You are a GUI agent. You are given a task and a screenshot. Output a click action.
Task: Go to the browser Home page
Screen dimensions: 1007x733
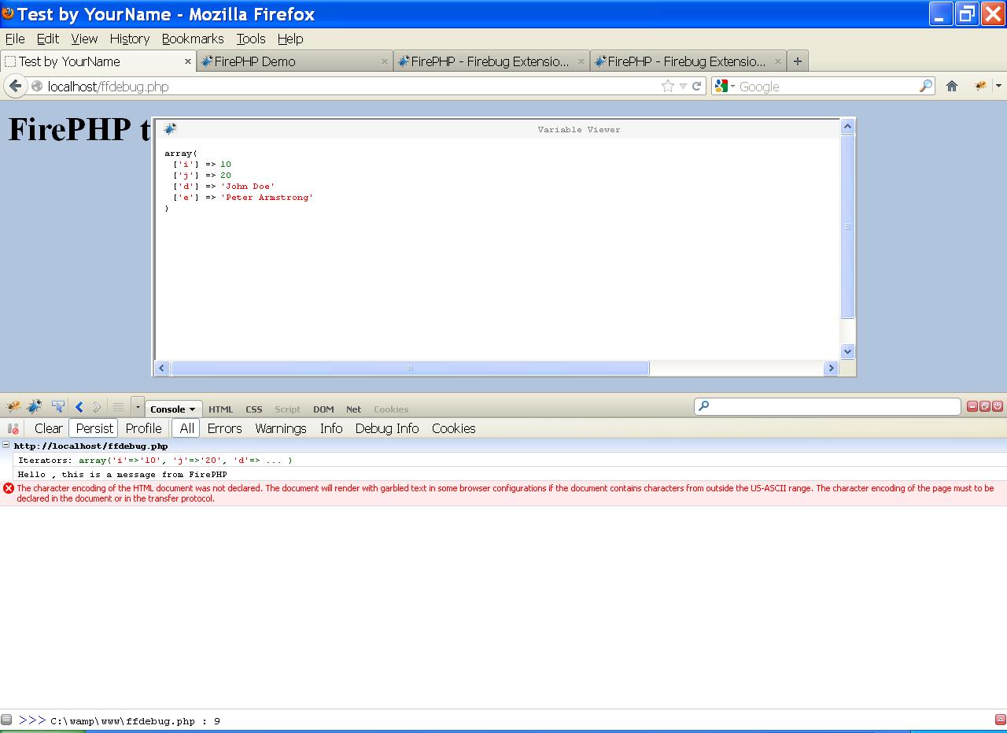(951, 86)
